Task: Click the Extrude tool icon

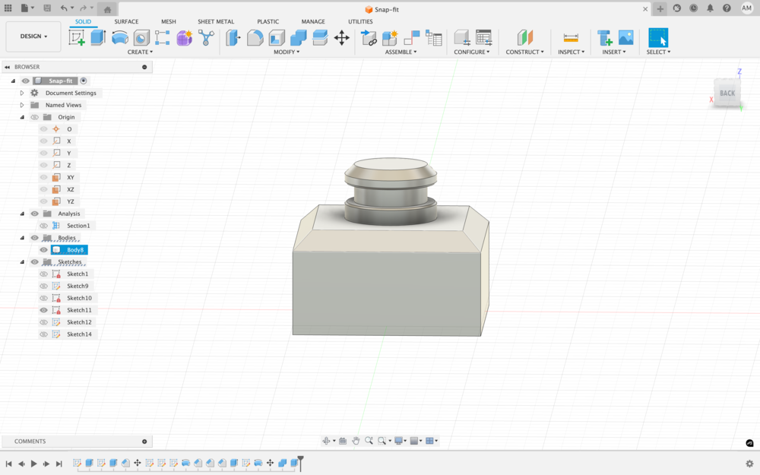Action: click(98, 38)
